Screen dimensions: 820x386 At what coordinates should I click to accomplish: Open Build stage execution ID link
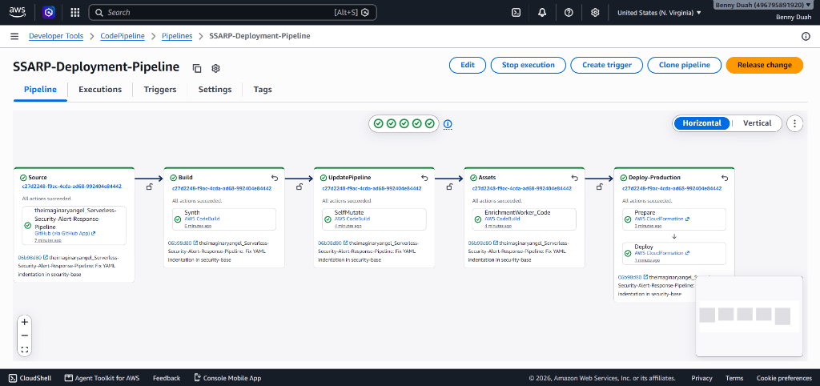pos(222,188)
